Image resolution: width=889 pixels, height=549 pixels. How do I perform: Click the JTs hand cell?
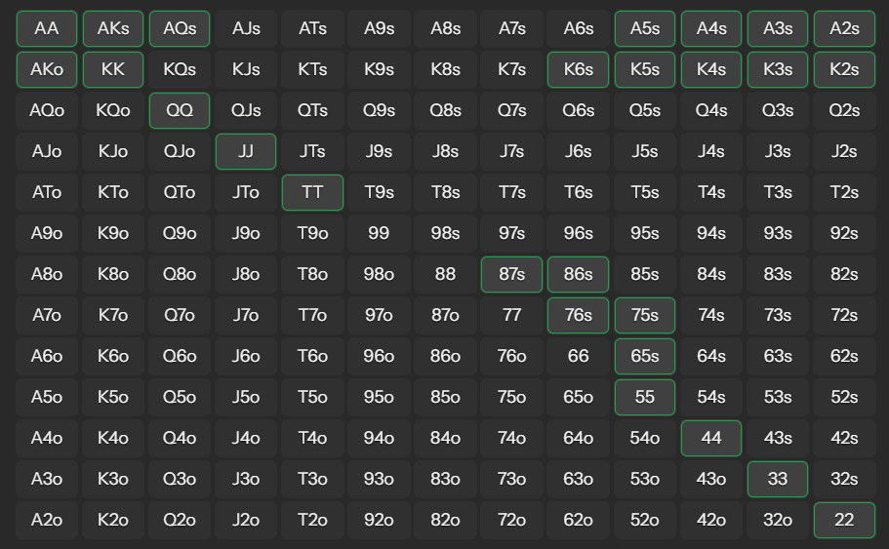point(312,152)
